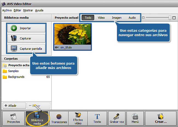Filter files by Imagen category

[x=117, y=18]
